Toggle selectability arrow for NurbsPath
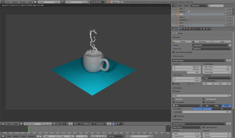 point(229,20)
